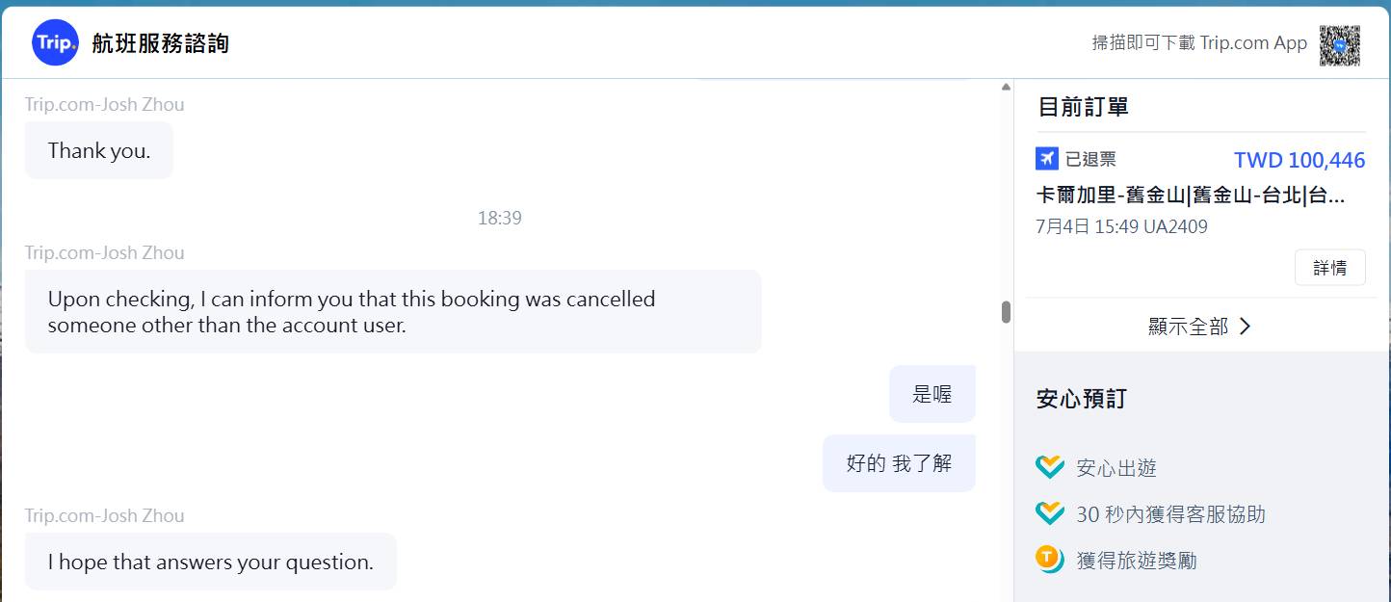
Task: Click the 安心出遊 heart checkmark icon
Action: point(1049,467)
